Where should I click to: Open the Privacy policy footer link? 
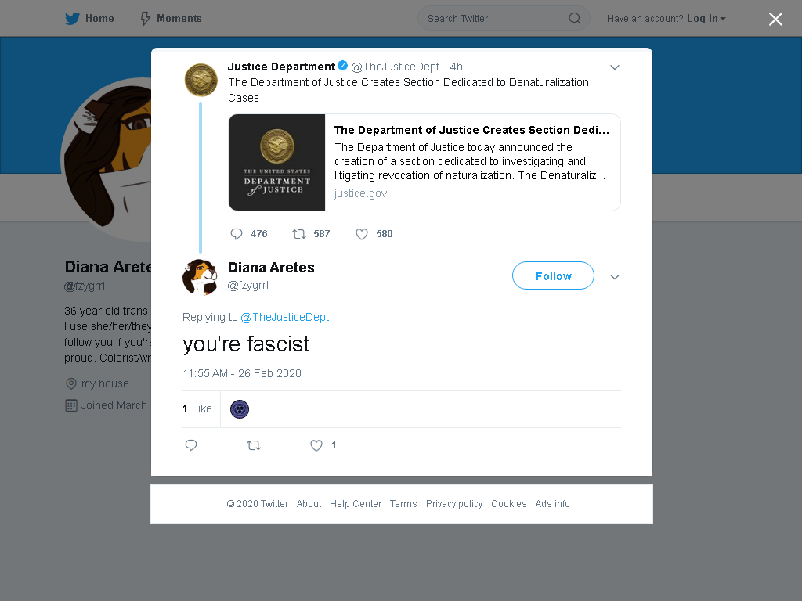[x=454, y=504]
